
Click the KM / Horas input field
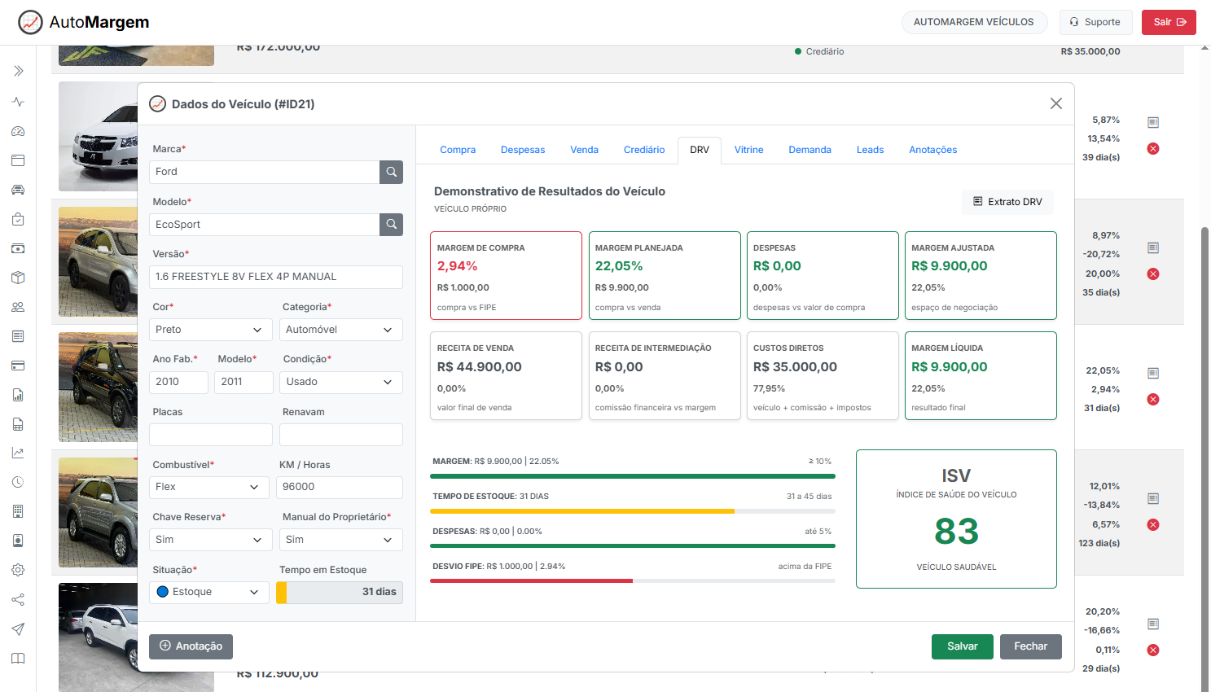[340, 487]
